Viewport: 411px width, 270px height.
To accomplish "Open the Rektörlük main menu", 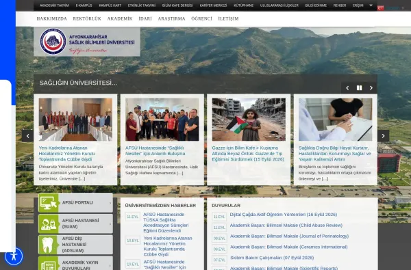I will 87,19.
